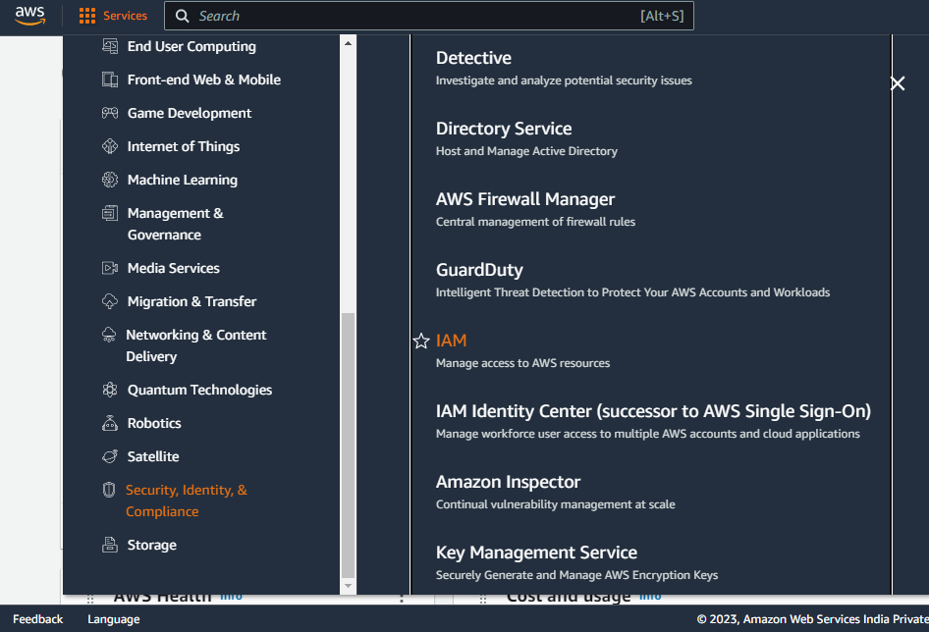Close the services panel with X

(898, 83)
